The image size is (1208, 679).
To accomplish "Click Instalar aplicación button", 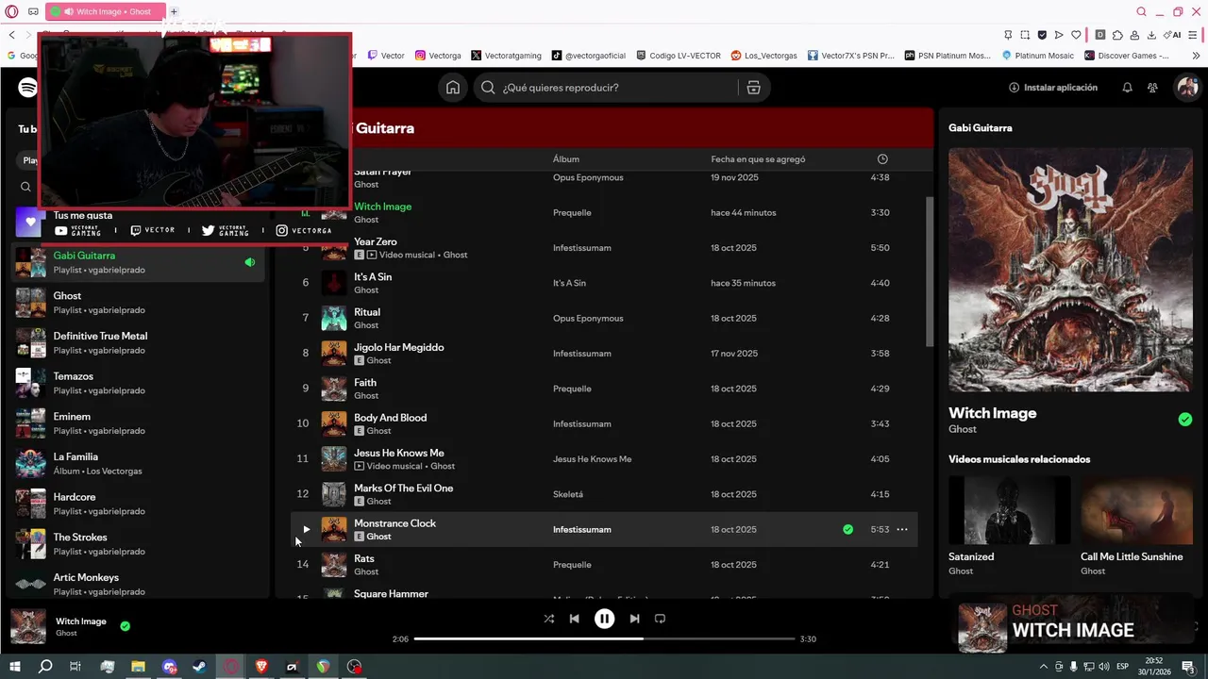I will (1053, 88).
